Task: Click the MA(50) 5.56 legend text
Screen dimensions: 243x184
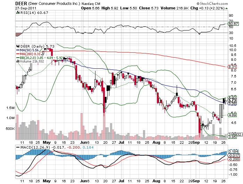Action: click(x=29, y=50)
